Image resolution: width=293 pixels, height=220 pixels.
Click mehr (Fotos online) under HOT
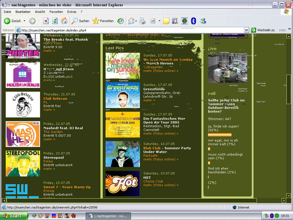click(161, 185)
